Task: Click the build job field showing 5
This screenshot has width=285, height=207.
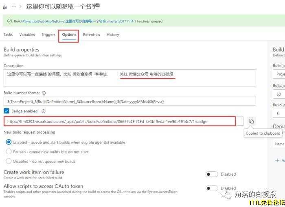Action: pyautogui.click(x=279, y=114)
